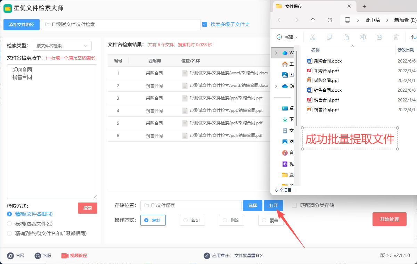The height and width of the screenshot is (264, 417).
Task: Enable 匹配词分类存储 checkbox
Action: coord(294,205)
